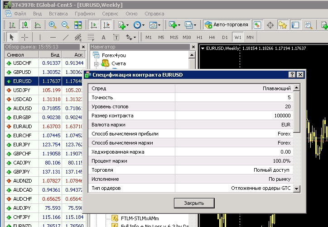The height and width of the screenshot is (227, 328).
Task: Zoom in on the chart
Action: click(x=52, y=25)
